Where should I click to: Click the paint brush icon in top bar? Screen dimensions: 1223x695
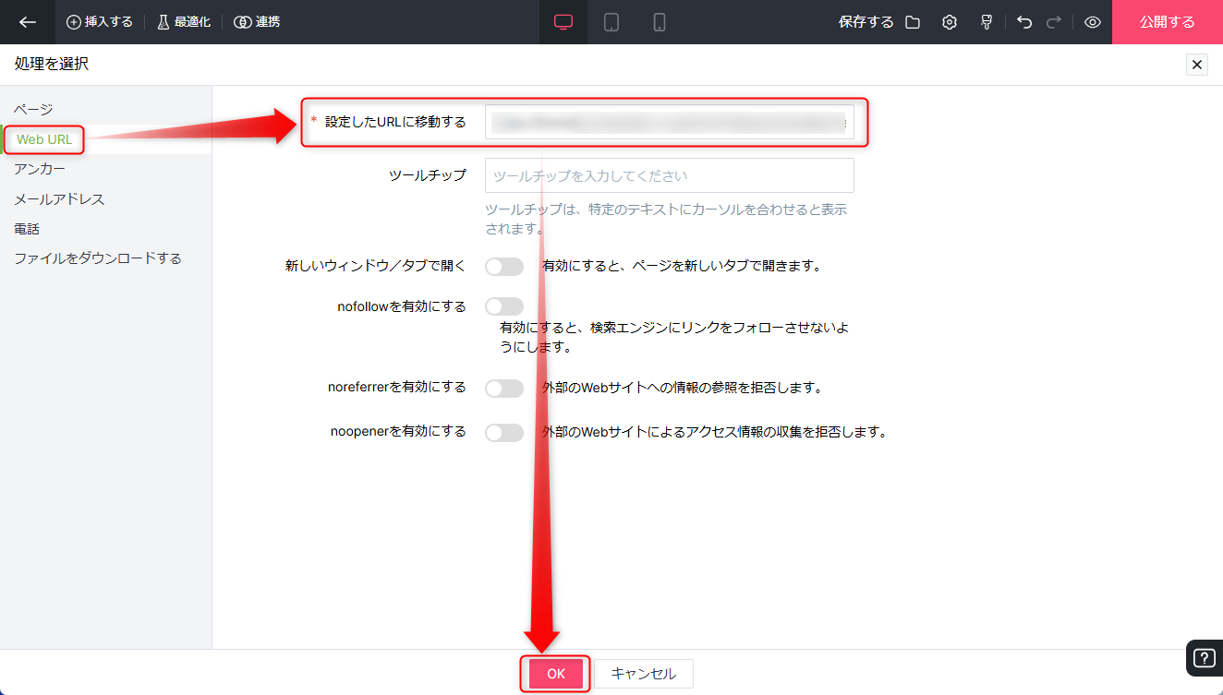987,22
